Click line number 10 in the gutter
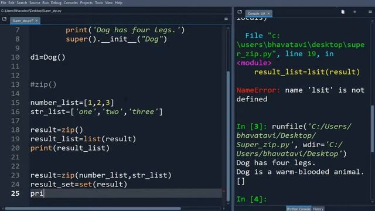The height and width of the screenshot is (211, 375). click(15, 57)
